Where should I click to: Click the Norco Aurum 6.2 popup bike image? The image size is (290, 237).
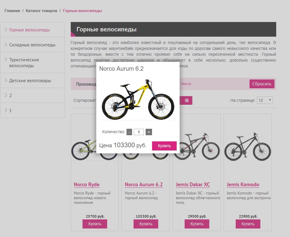tap(138, 99)
